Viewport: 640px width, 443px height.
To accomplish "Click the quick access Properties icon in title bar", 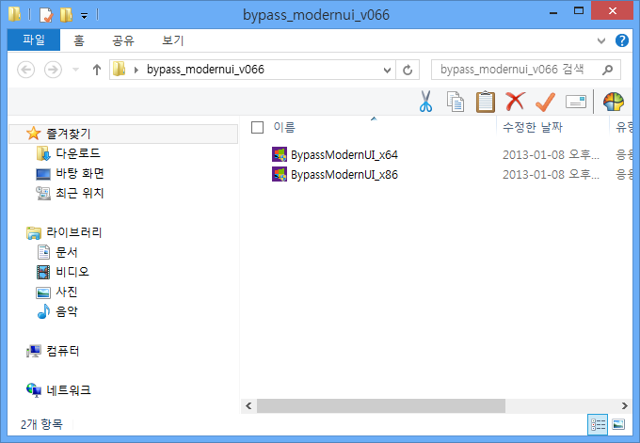I will point(46,15).
